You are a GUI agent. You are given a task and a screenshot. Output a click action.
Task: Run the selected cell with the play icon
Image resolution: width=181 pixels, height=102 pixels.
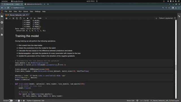click(x=24, y=18)
